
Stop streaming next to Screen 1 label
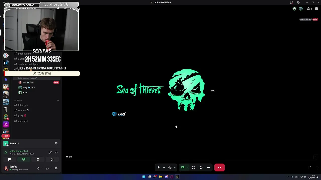pyautogui.click(x=56, y=143)
